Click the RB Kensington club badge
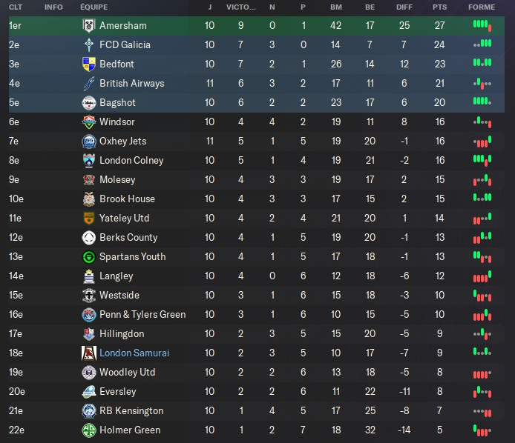The height and width of the screenshot is (443, 515). (x=88, y=410)
